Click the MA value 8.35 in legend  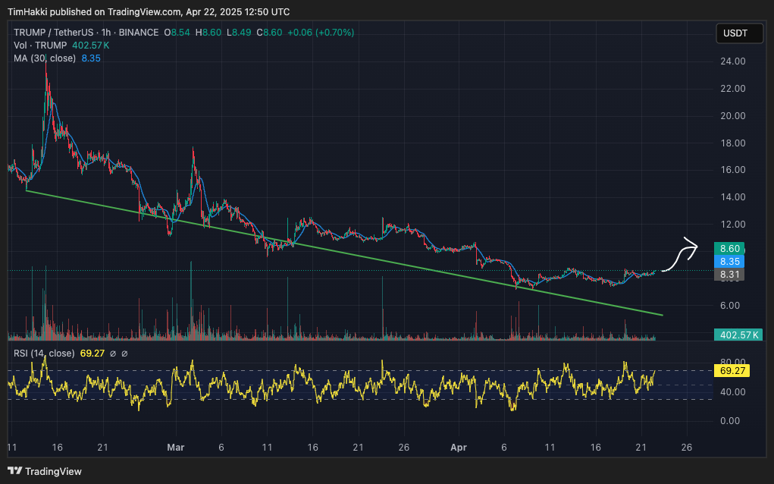(x=91, y=58)
